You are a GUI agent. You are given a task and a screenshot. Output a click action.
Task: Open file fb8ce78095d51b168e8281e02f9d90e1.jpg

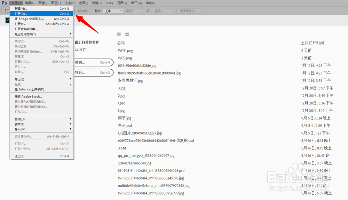pos(149,73)
